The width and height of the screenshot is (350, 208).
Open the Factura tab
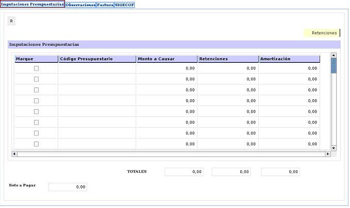[x=105, y=5]
